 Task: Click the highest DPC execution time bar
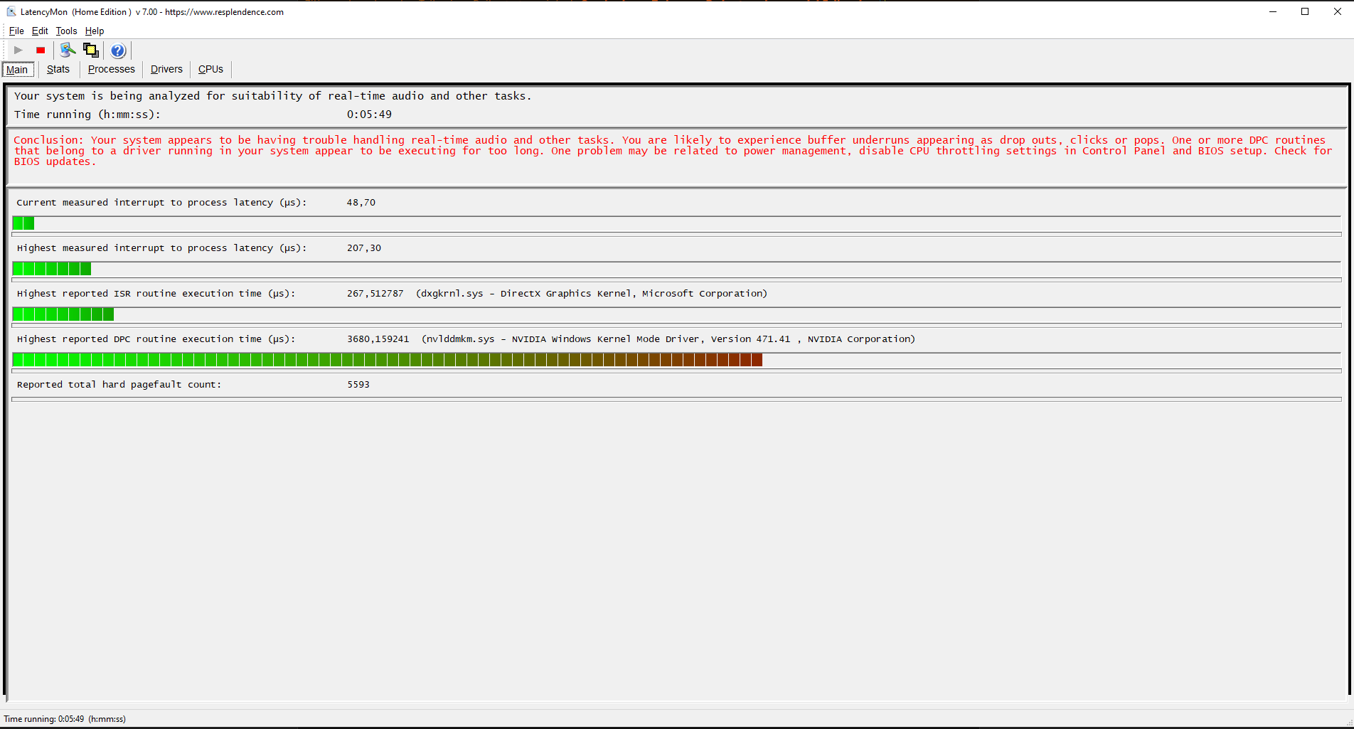coord(676,360)
